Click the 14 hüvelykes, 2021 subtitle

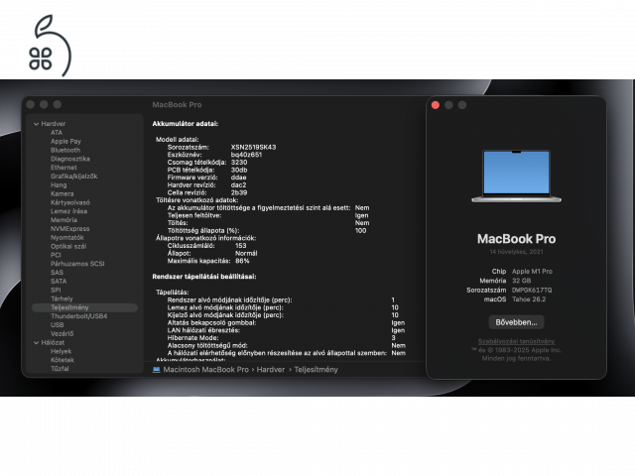[x=516, y=252]
